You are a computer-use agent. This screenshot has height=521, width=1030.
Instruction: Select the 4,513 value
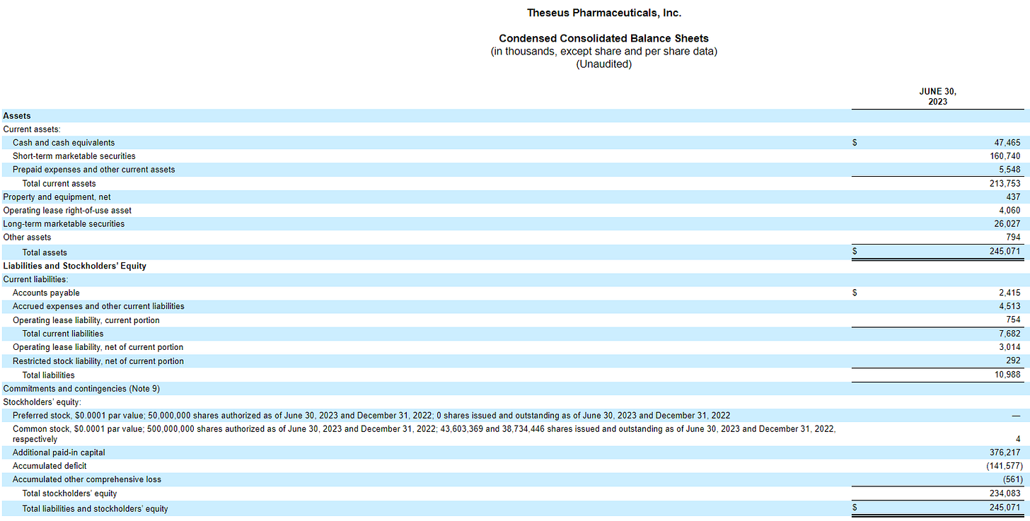coord(1009,306)
